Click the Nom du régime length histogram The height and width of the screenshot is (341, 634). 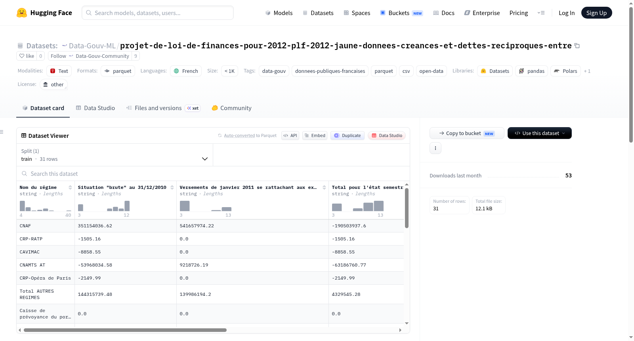pos(46,206)
